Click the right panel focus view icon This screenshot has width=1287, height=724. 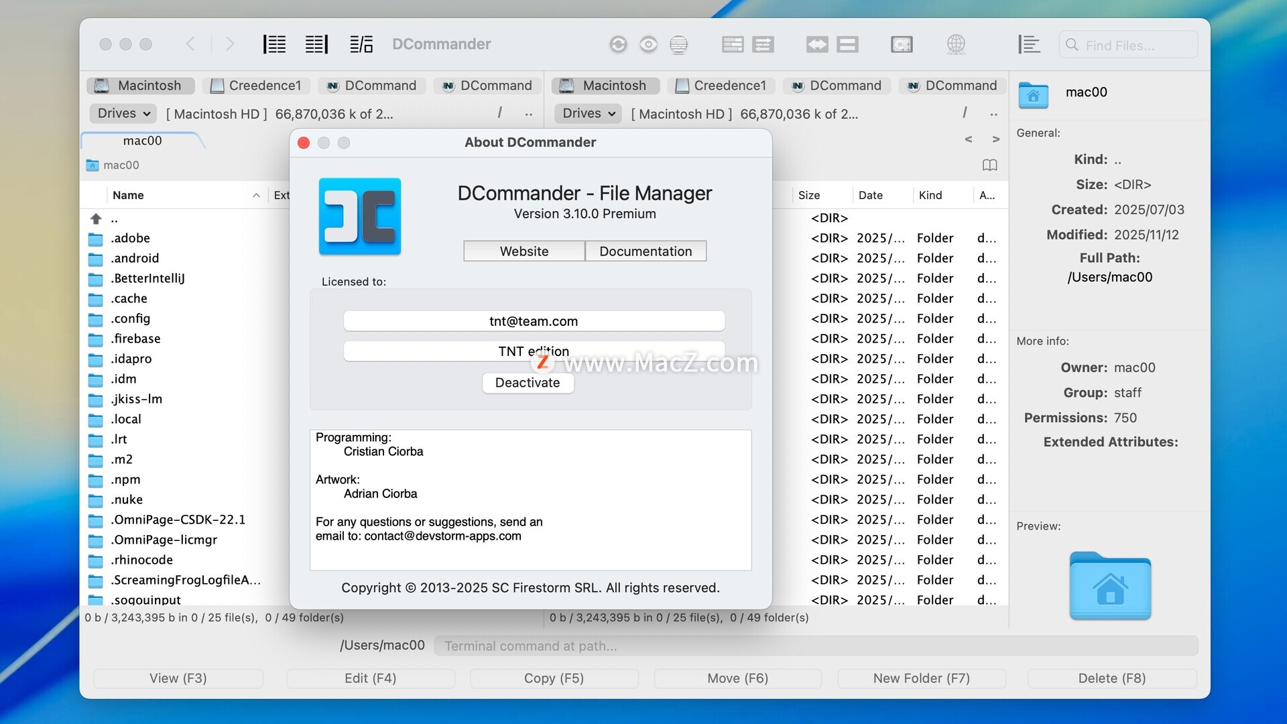pos(316,44)
